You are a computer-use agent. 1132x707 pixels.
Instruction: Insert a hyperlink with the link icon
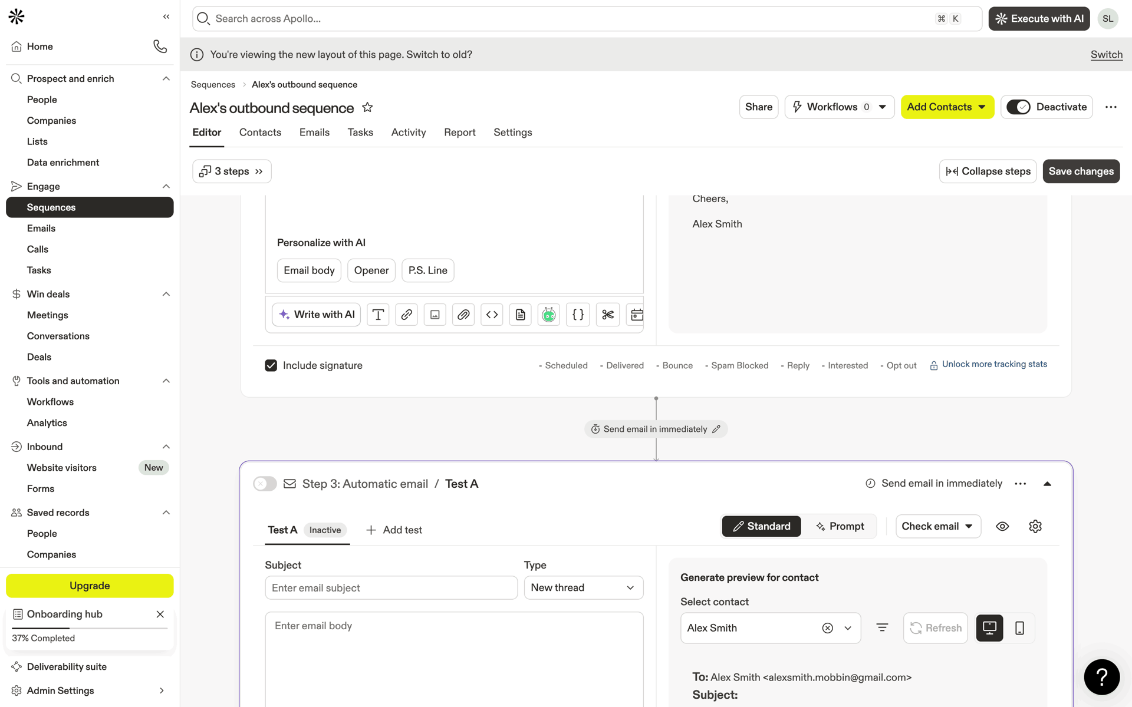click(x=406, y=315)
